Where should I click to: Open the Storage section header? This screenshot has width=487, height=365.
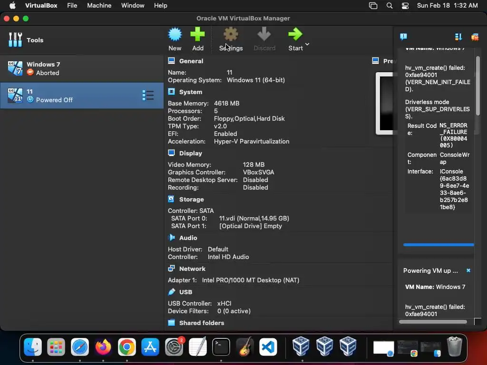click(191, 199)
